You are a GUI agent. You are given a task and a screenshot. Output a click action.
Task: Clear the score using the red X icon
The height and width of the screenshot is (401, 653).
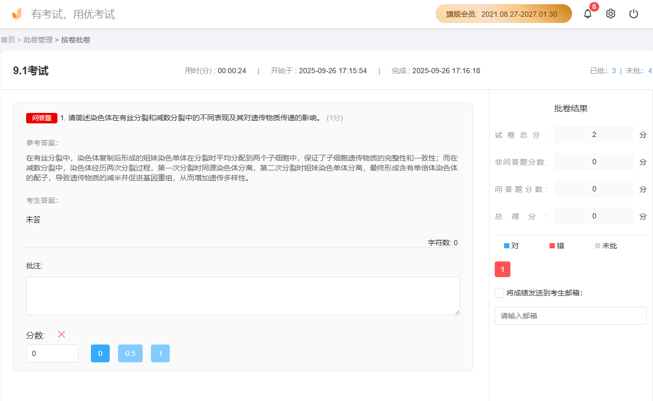coord(61,335)
